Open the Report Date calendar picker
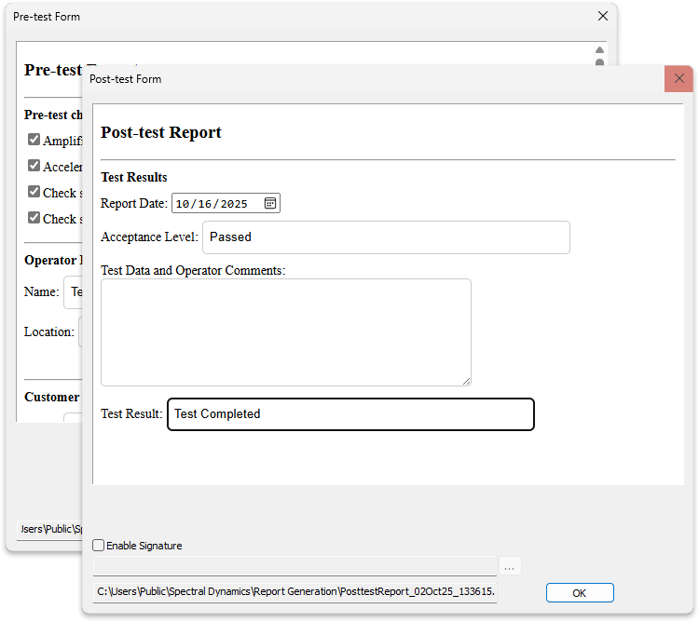This screenshot has width=699, height=622. pyautogui.click(x=269, y=203)
